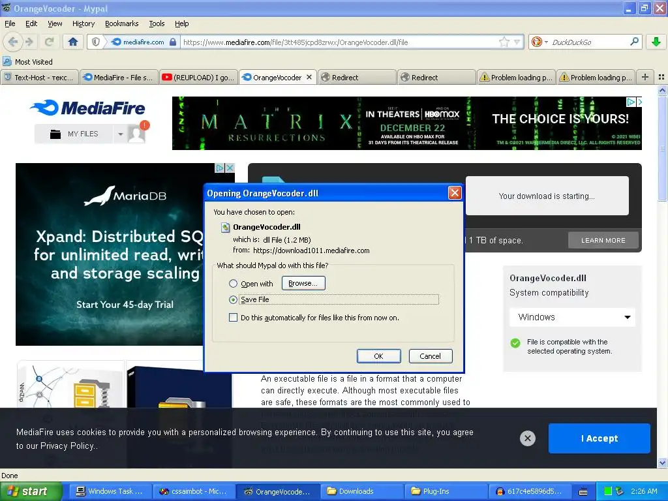Viewport: 668px width, 501px height.
Task: Select the Save File radio button
Action: coord(233,299)
